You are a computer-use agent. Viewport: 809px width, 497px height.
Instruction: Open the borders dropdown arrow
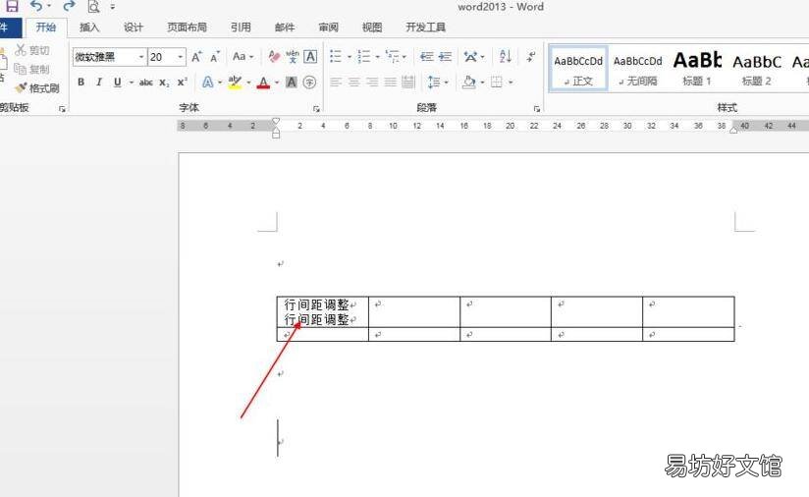pyautogui.click(x=511, y=83)
